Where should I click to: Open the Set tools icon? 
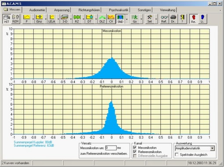pyautogui.click(x=149, y=19)
